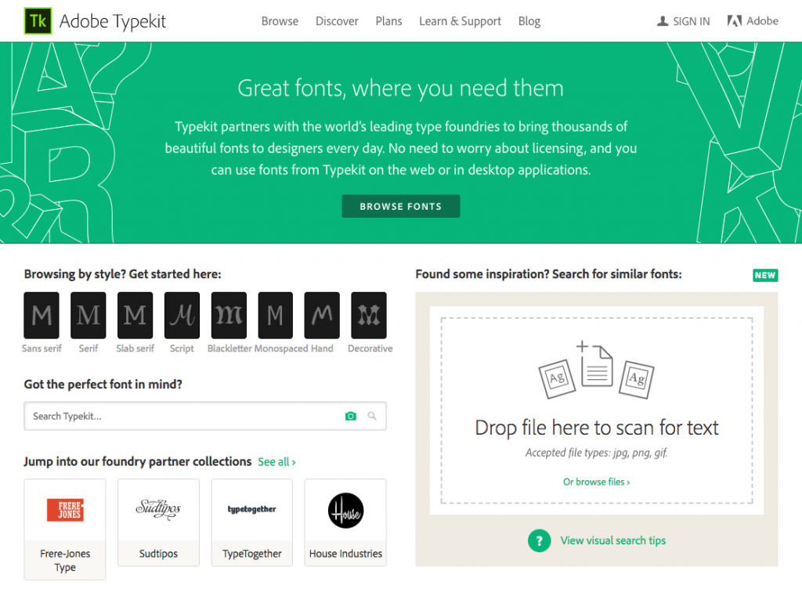
Task: Open visual search via the camera icon
Action: (x=350, y=416)
